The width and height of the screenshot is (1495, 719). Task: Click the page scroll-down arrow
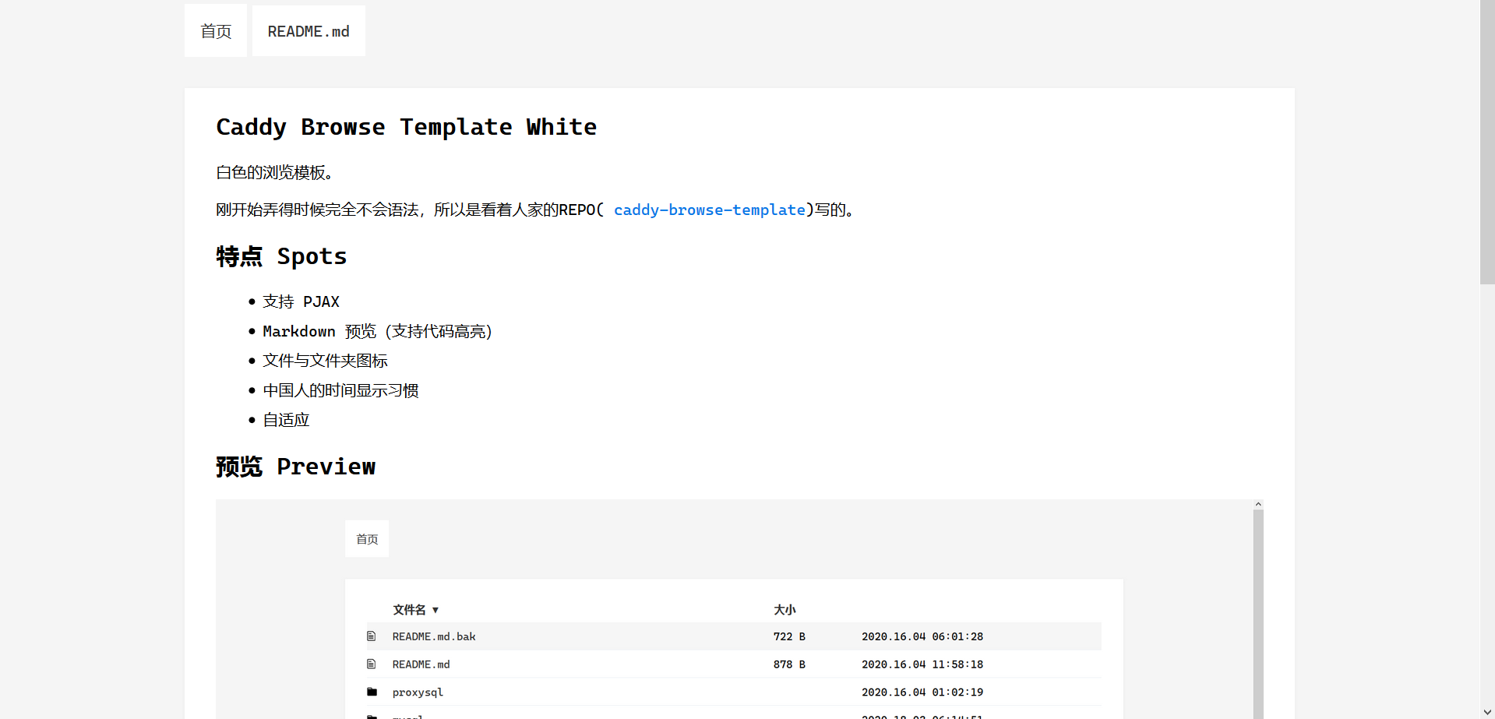pos(1487,712)
